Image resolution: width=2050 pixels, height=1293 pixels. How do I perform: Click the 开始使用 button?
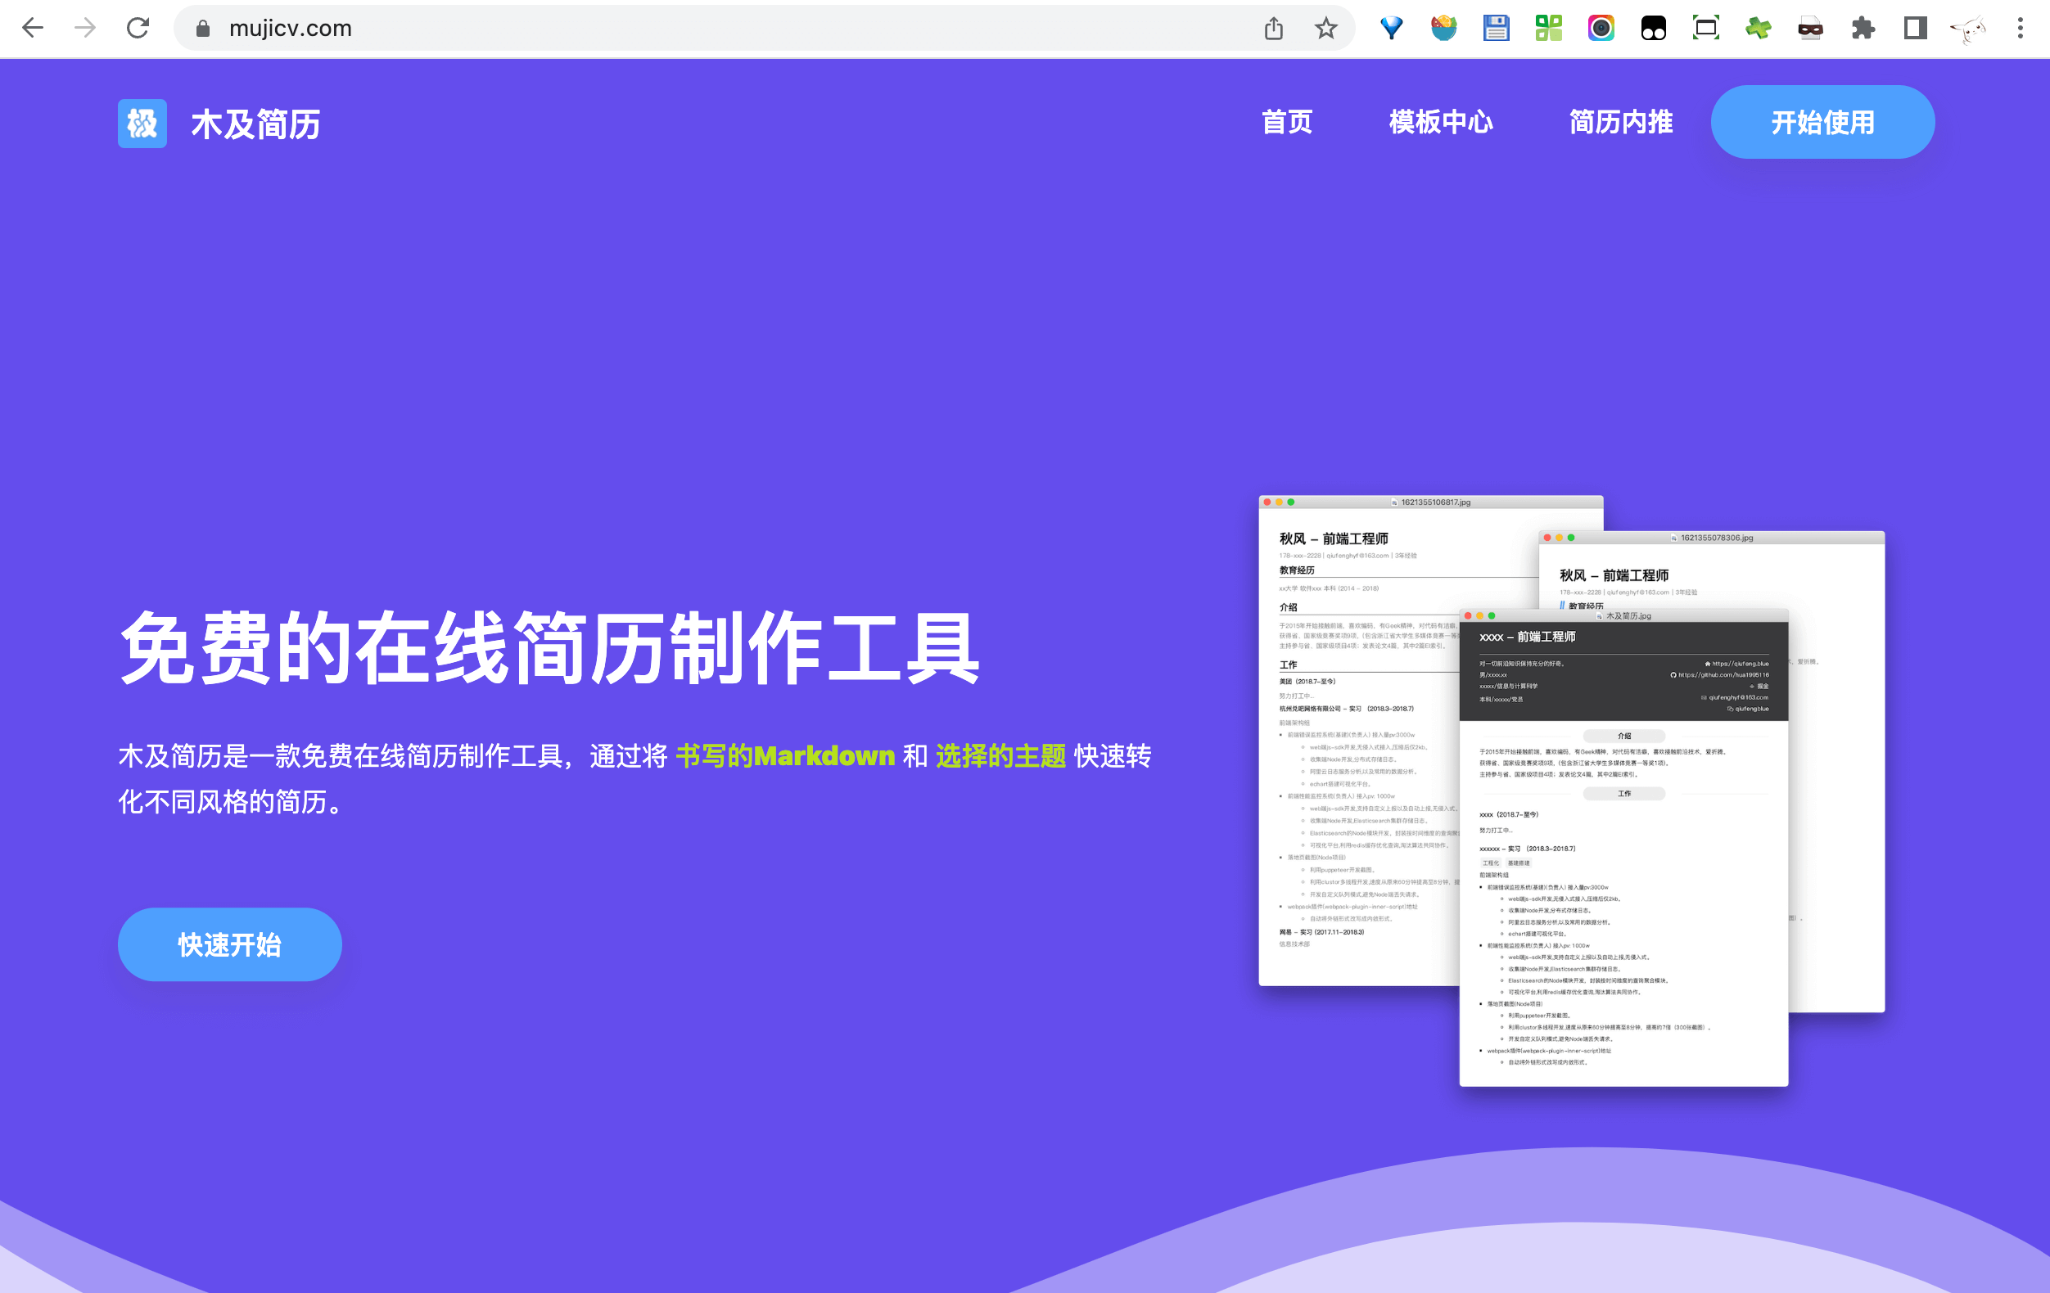click(x=1822, y=123)
